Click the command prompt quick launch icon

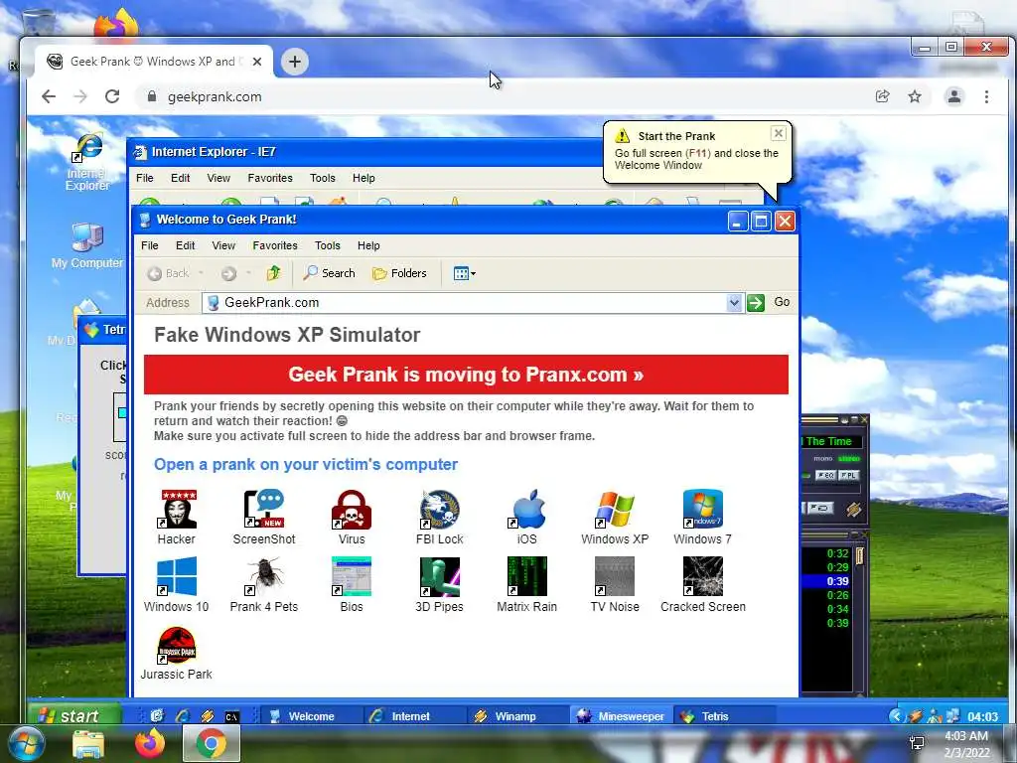(232, 716)
